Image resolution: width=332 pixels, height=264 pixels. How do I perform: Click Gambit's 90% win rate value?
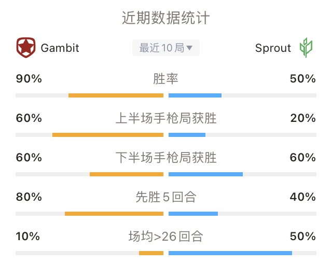click(29, 79)
